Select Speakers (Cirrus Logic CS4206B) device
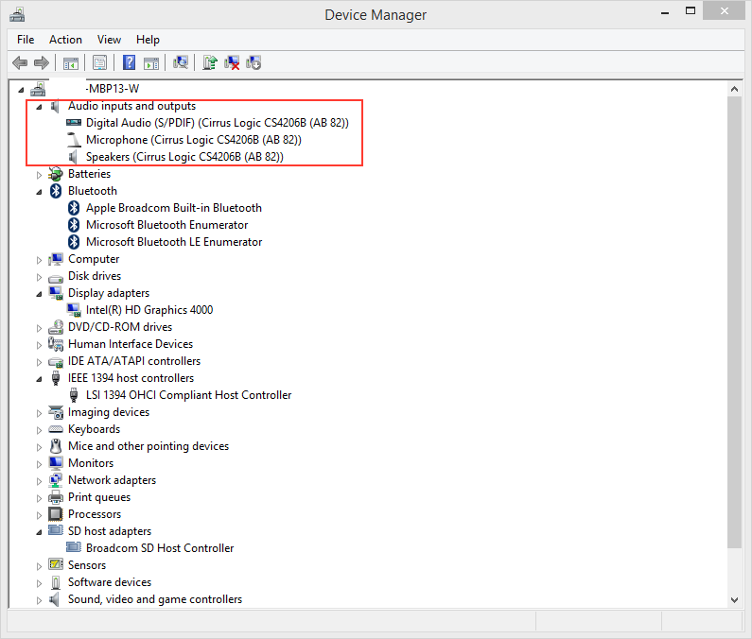The height and width of the screenshot is (639, 752). click(184, 157)
